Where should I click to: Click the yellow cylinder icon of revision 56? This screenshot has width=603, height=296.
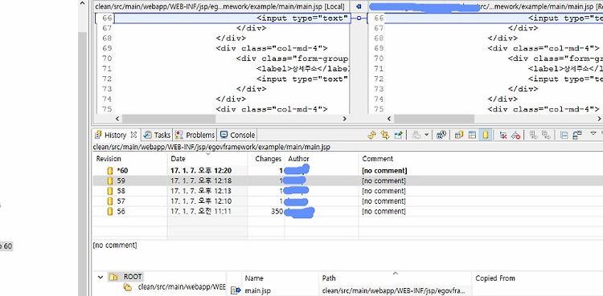110,211
